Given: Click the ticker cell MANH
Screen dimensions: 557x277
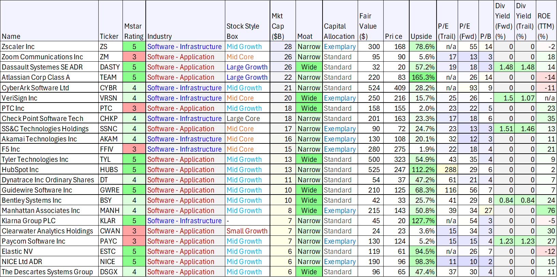Looking at the screenshot, I should point(110,210).
